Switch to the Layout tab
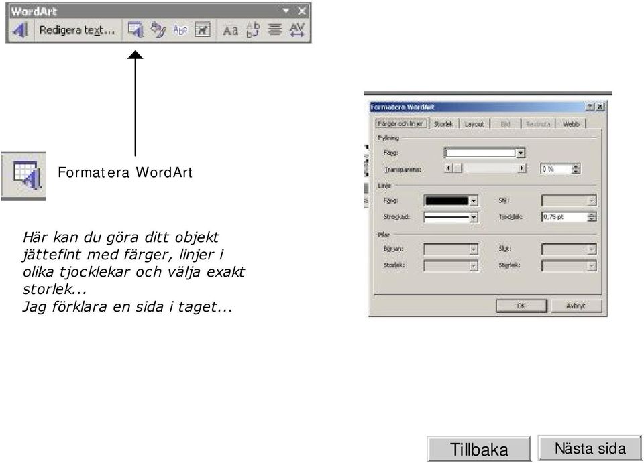This screenshot has width=644, height=463. click(474, 124)
